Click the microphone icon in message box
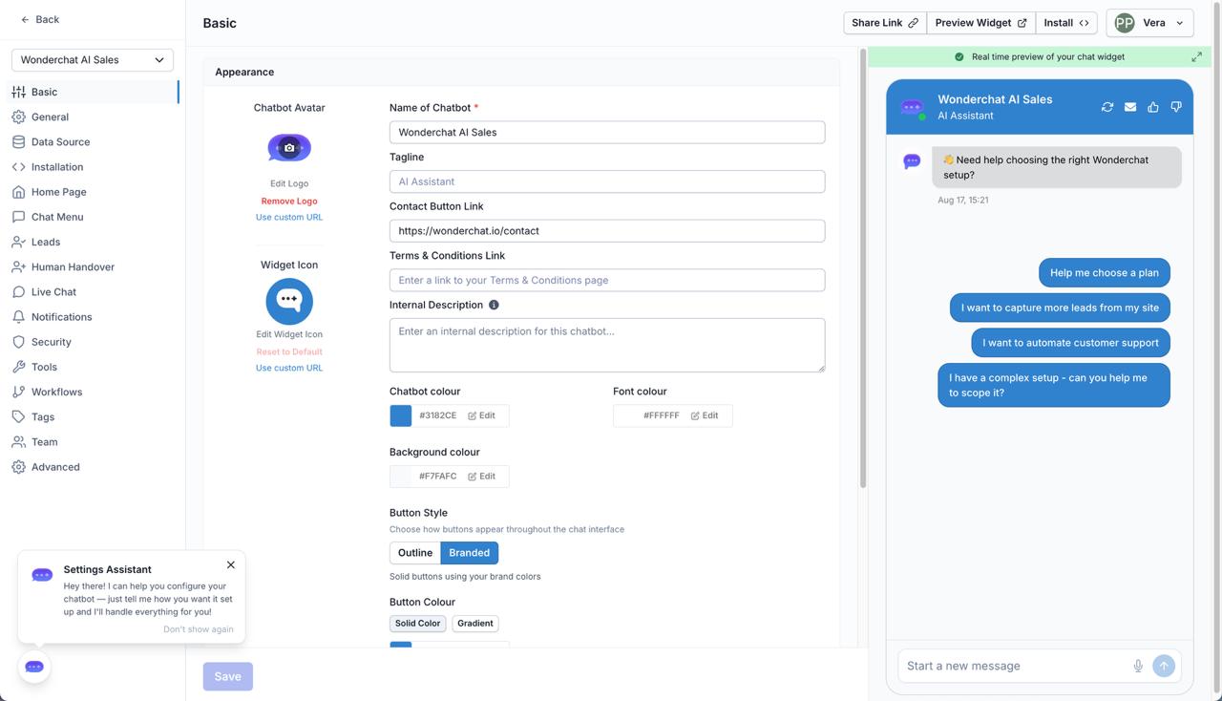Screen dimensions: 1222x701 [1138, 666]
